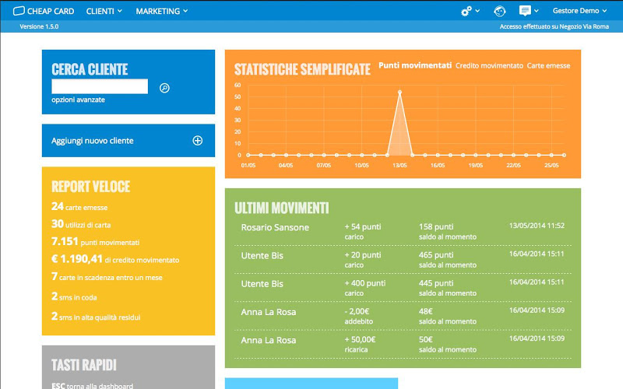The height and width of the screenshot is (389, 623).
Task: Click the Cheap Card logo icon
Action: 19,11
